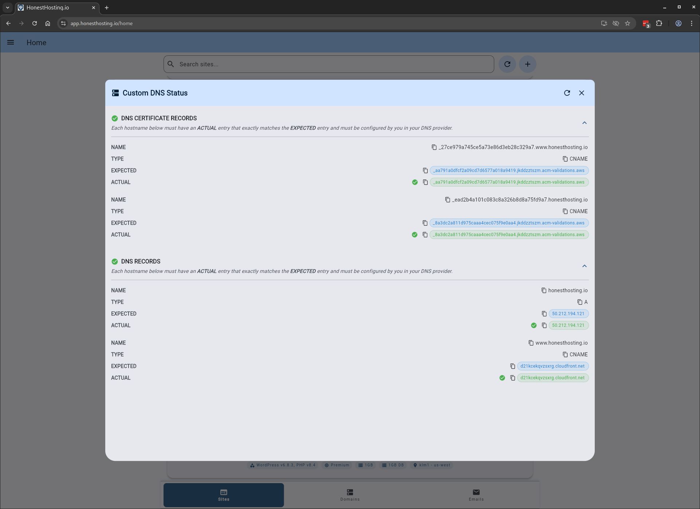700x509 pixels.
Task: Copy the _27ce979a www.honesthosting.io record name
Action: coord(434,147)
